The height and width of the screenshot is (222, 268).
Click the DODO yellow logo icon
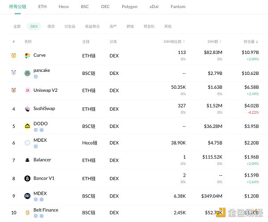(x=28, y=126)
